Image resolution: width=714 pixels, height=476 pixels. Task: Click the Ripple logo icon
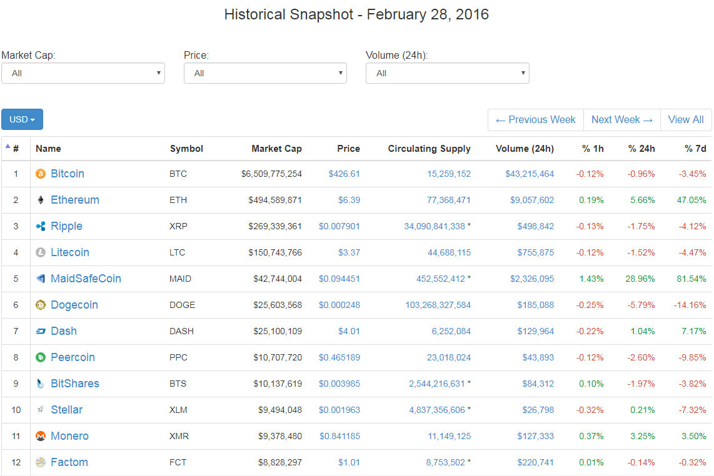(x=41, y=226)
